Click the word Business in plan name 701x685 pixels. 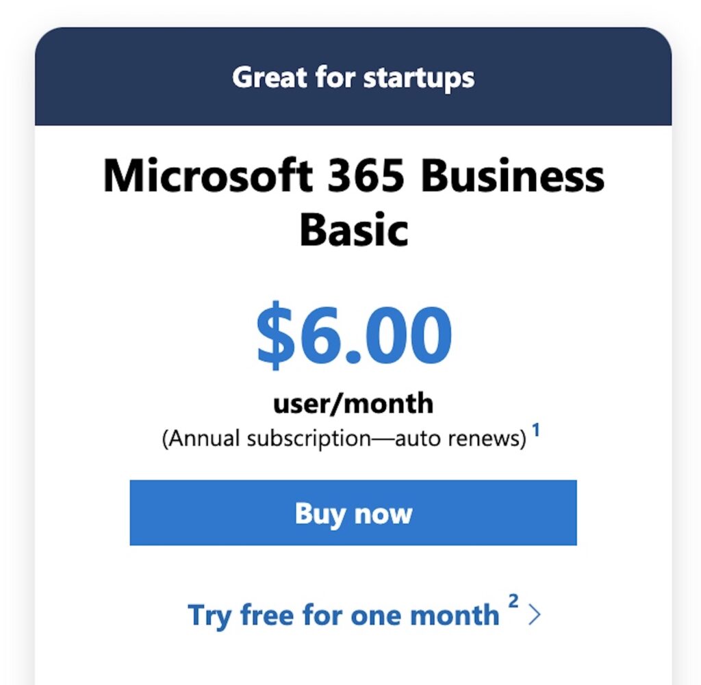click(x=513, y=176)
